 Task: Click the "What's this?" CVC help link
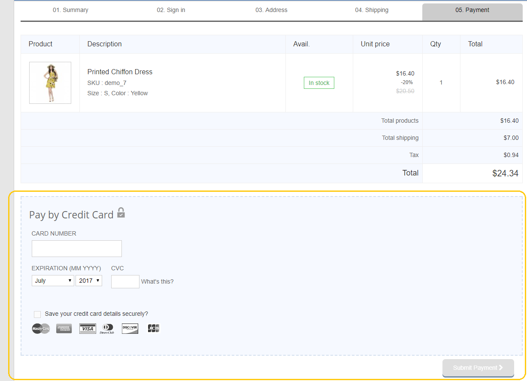click(x=157, y=281)
